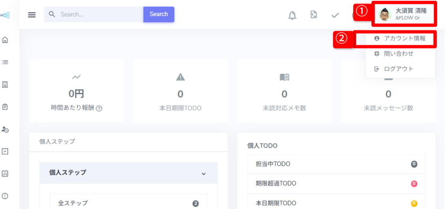Open the 大須賀 清隆 user profile dropdown

pos(404,14)
